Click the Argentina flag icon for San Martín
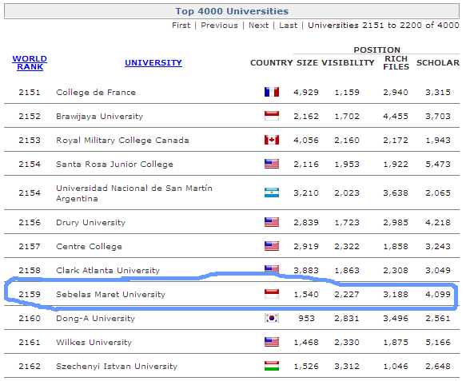 point(272,192)
